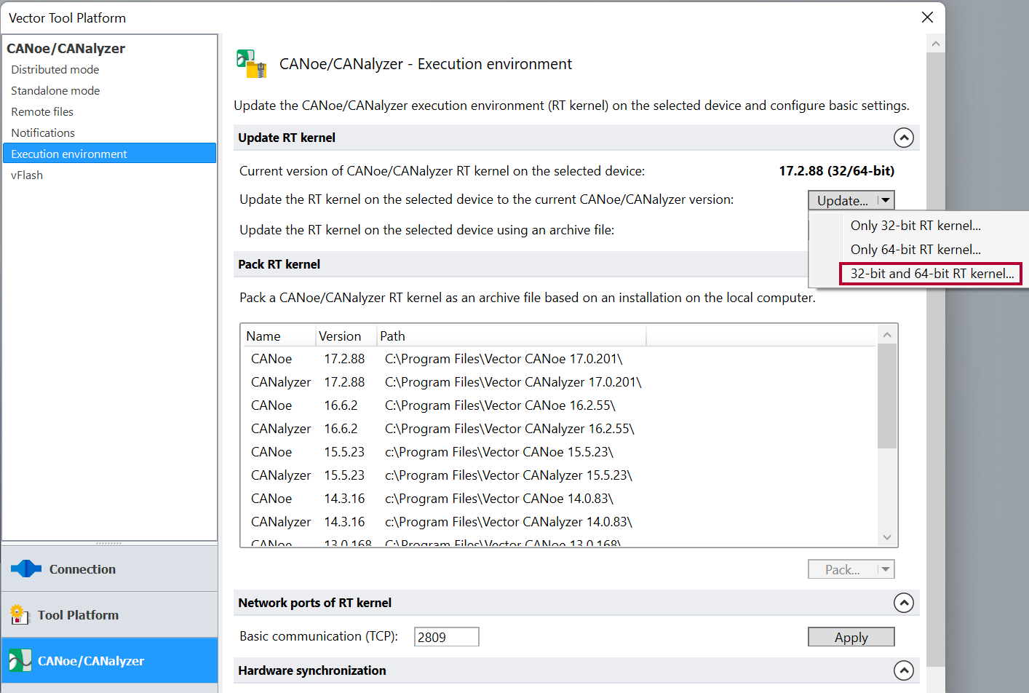Click the Pack... button
Viewport: 1029px width, 693px height.
point(843,569)
